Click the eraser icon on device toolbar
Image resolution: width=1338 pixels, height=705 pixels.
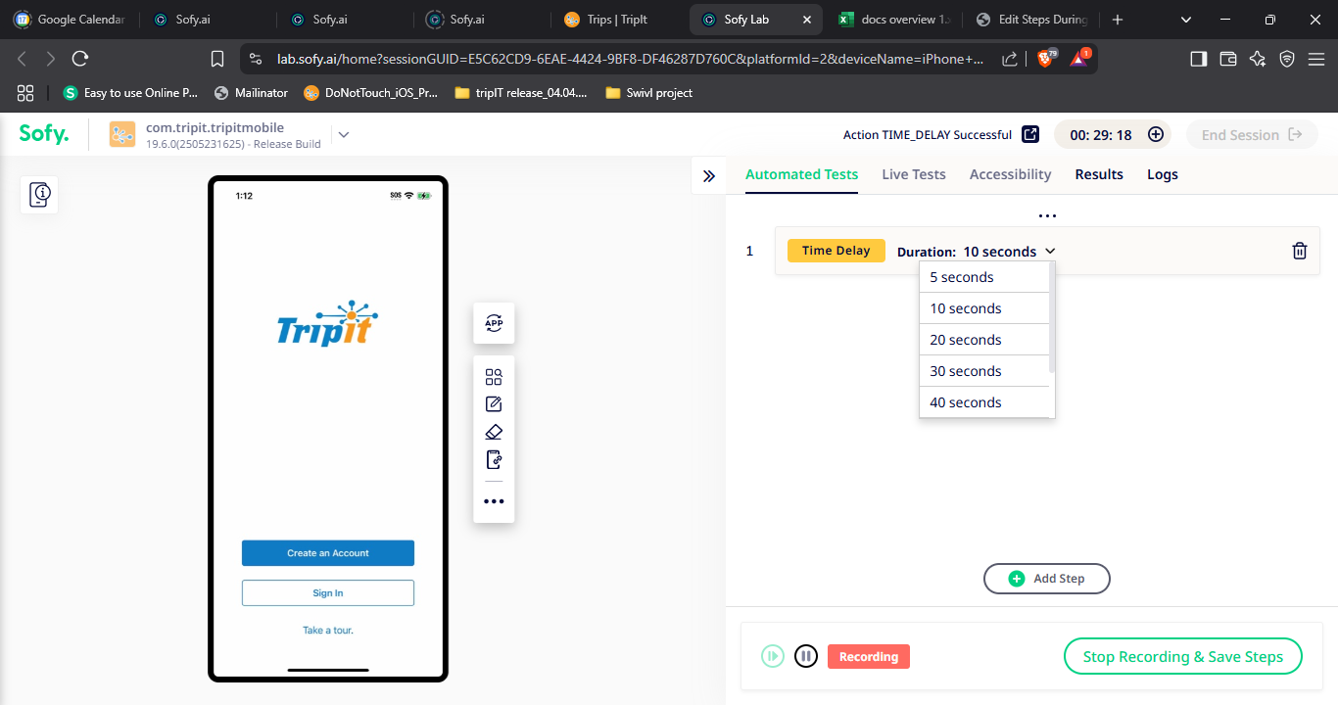[494, 432]
